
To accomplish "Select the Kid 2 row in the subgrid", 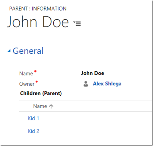I will [x=85, y=131].
